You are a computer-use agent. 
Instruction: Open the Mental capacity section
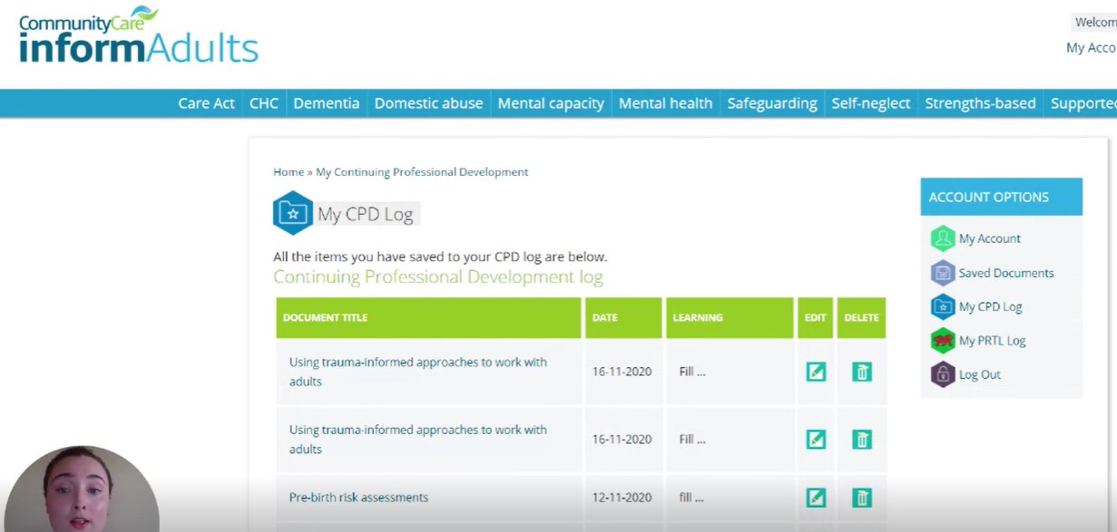[550, 103]
